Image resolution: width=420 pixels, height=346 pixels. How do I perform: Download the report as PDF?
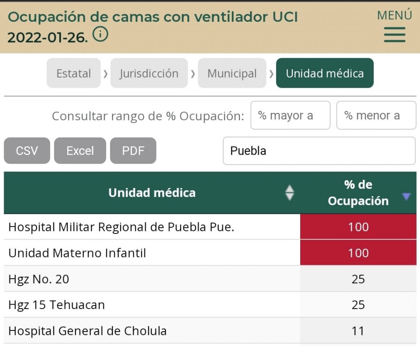click(x=133, y=151)
